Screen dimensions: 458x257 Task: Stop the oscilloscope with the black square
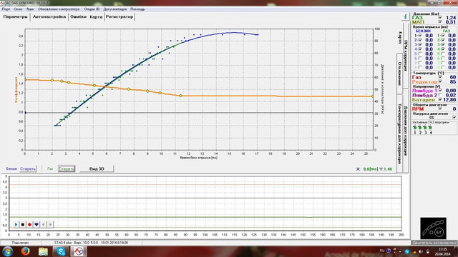(23, 224)
